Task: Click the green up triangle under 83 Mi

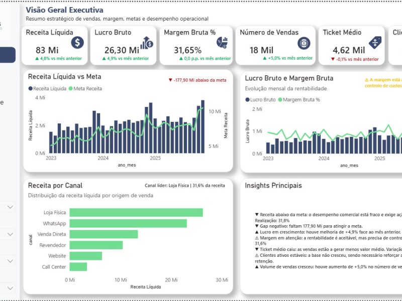Action: (x=37, y=58)
